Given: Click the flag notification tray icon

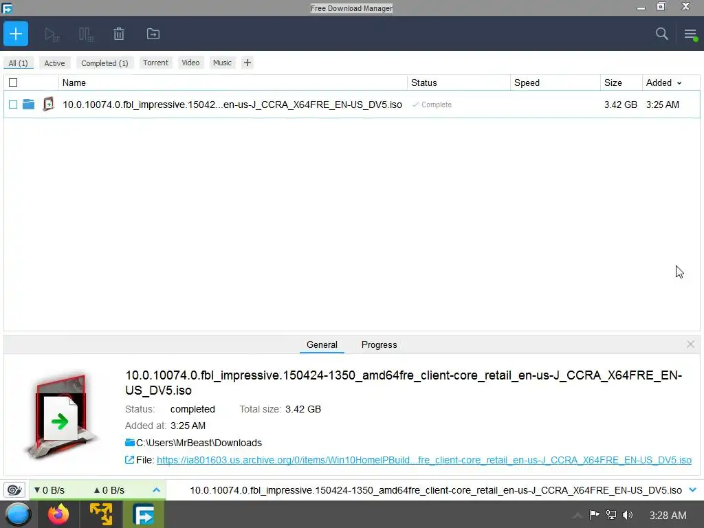Looking at the screenshot, I should (595, 514).
